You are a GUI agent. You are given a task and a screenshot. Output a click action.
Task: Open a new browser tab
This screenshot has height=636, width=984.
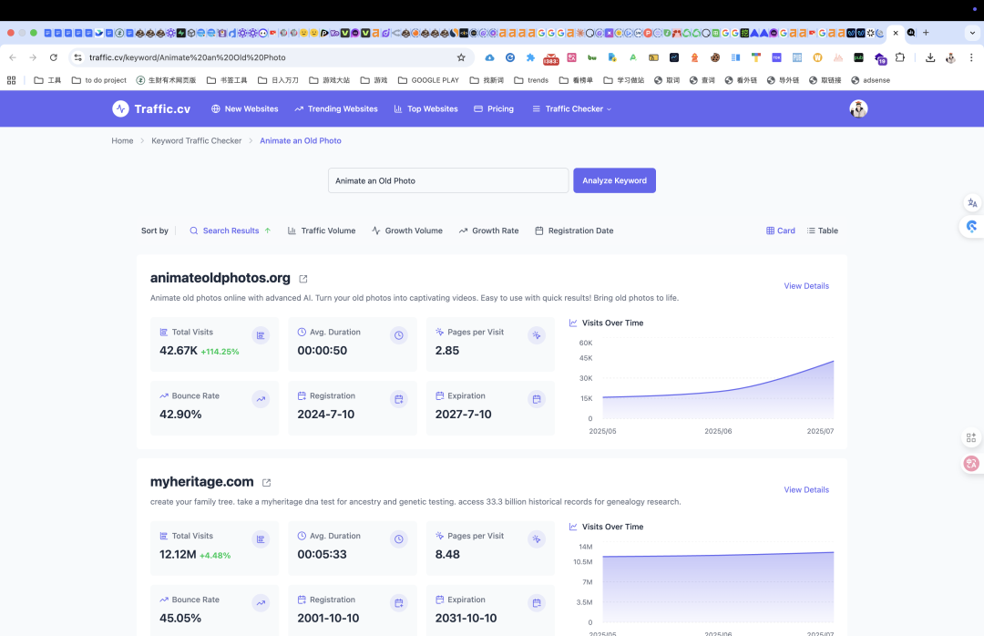[926, 33]
